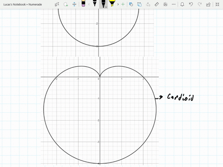Choose the Lasso select tool

tap(66, 4)
